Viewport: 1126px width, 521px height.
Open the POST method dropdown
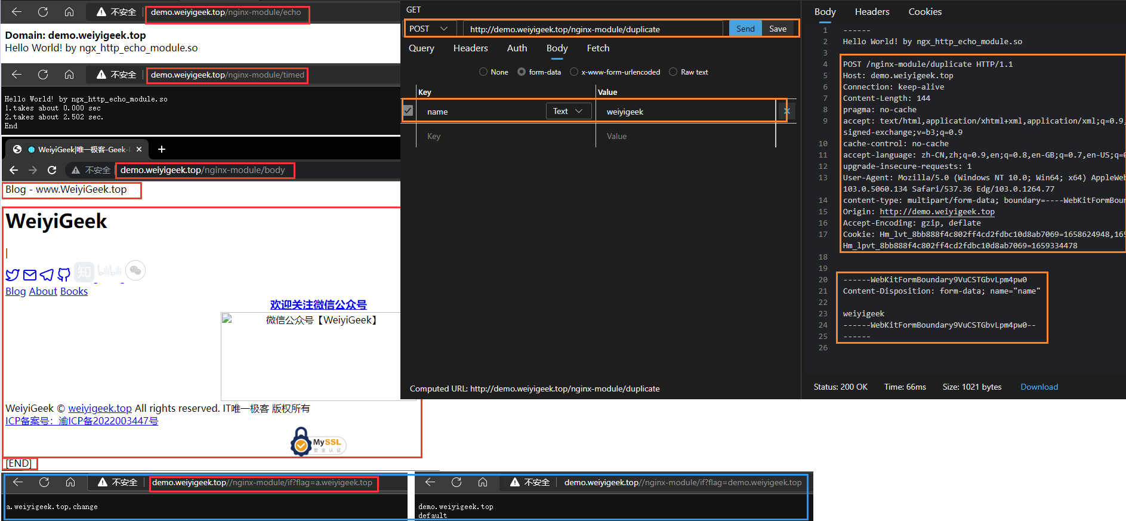coord(429,29)
